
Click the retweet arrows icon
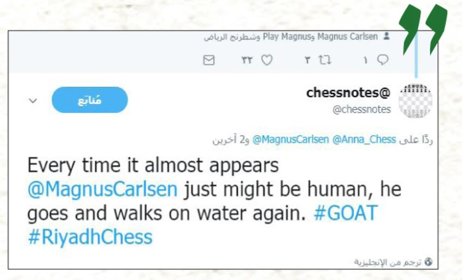point(325,60)
